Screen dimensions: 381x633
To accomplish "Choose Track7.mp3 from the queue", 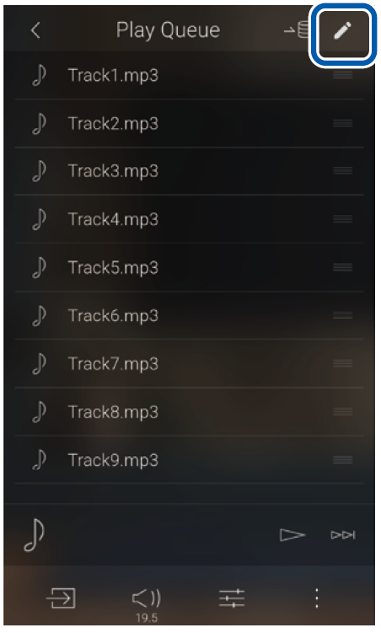I will (190, 364).
